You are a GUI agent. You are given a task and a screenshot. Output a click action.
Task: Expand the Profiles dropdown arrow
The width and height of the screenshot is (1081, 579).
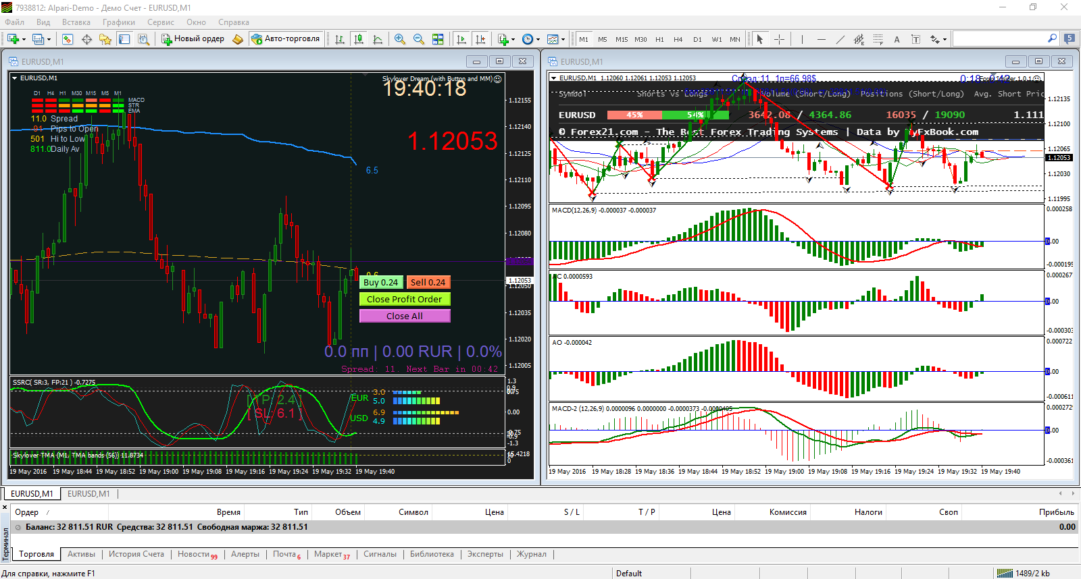click(x=49, y=40)
